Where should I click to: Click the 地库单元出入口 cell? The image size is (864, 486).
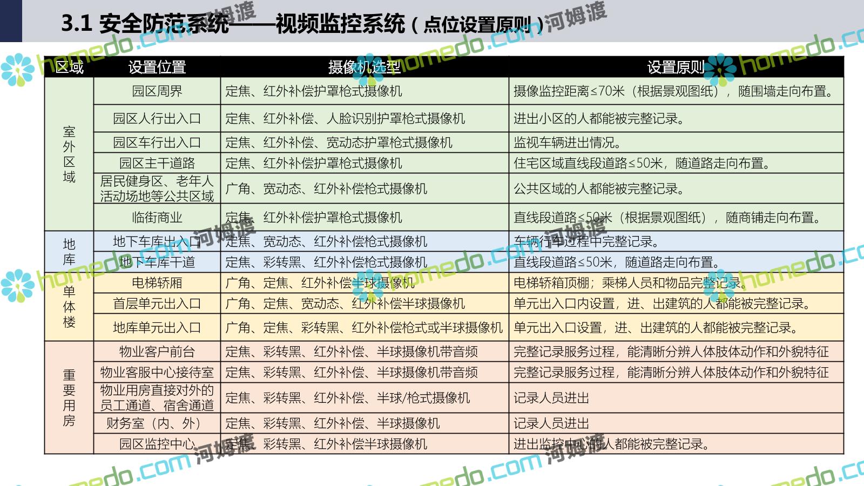click(x=157, y=327)
